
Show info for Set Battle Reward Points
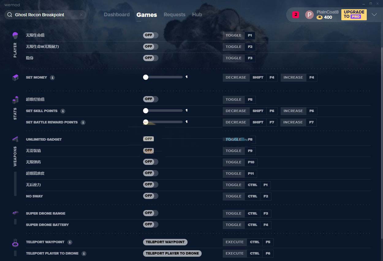tap(83, 122)
